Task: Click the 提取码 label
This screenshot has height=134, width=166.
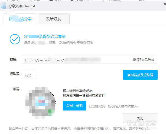Action: (15, 74)
